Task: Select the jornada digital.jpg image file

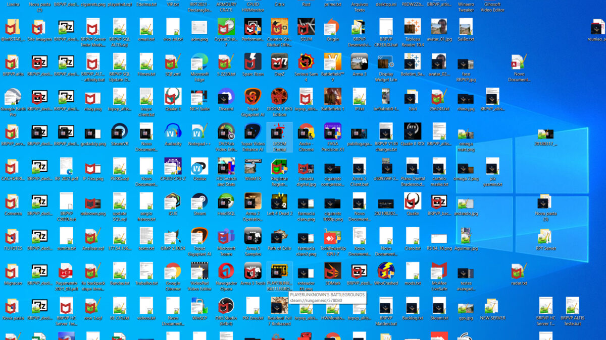Action: (x=306, y=166)
